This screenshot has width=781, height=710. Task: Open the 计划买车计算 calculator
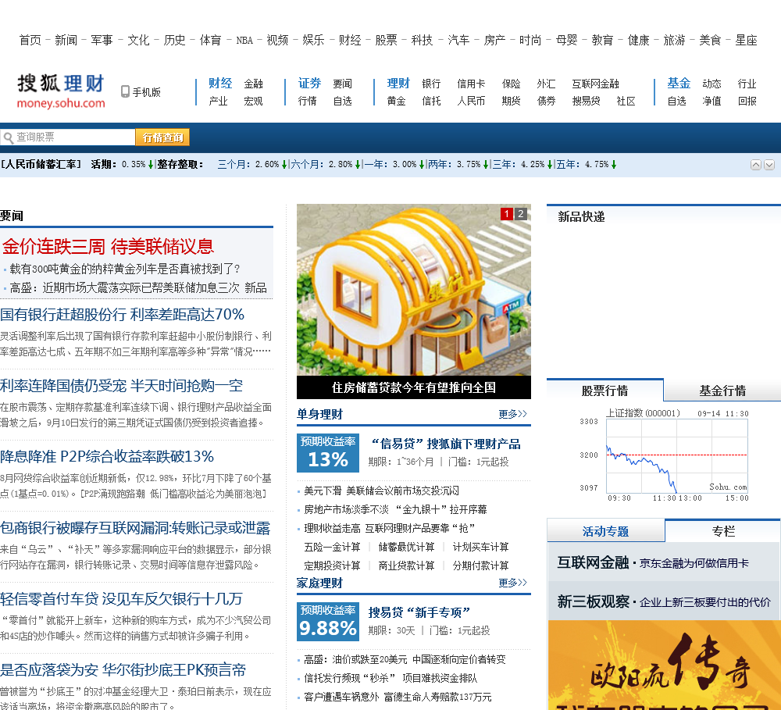(x=480, y=547)
